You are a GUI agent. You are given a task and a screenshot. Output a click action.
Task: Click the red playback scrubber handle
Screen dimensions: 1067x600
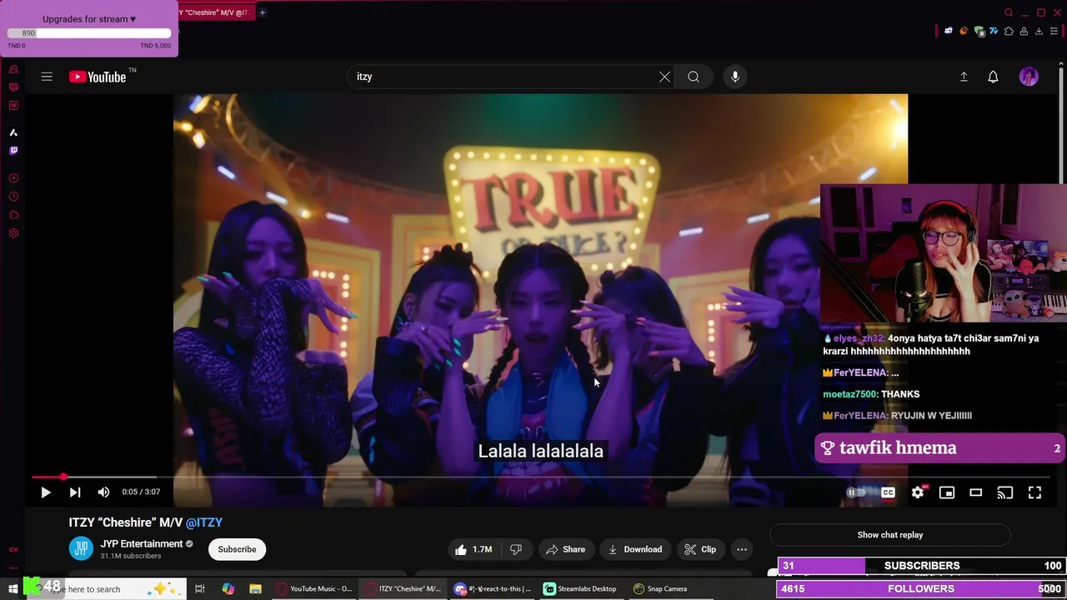[63, 477]
